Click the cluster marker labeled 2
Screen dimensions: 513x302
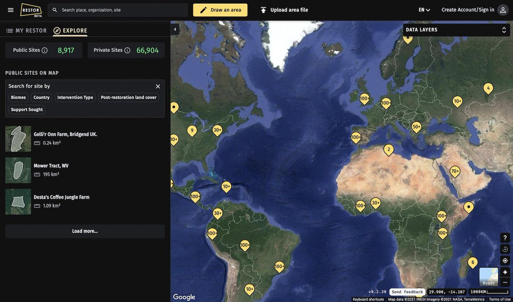click(389, 149)
